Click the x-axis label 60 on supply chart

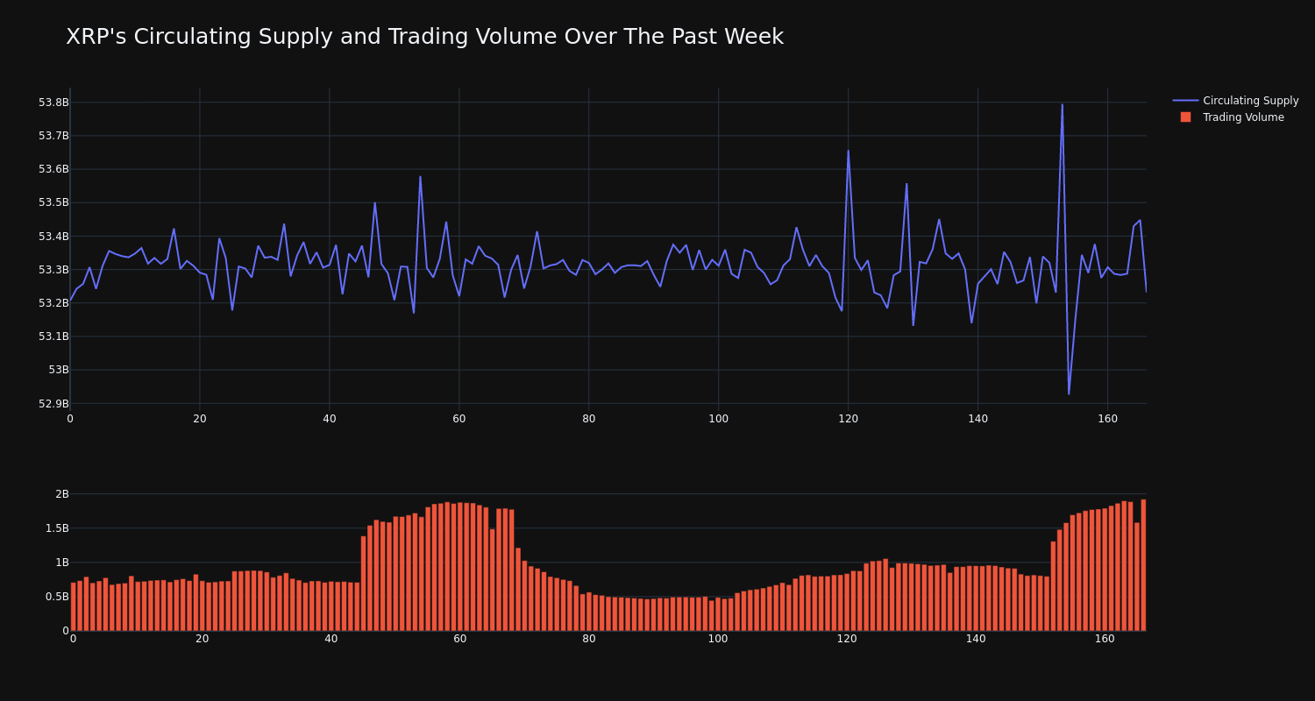tap(459, 419)
